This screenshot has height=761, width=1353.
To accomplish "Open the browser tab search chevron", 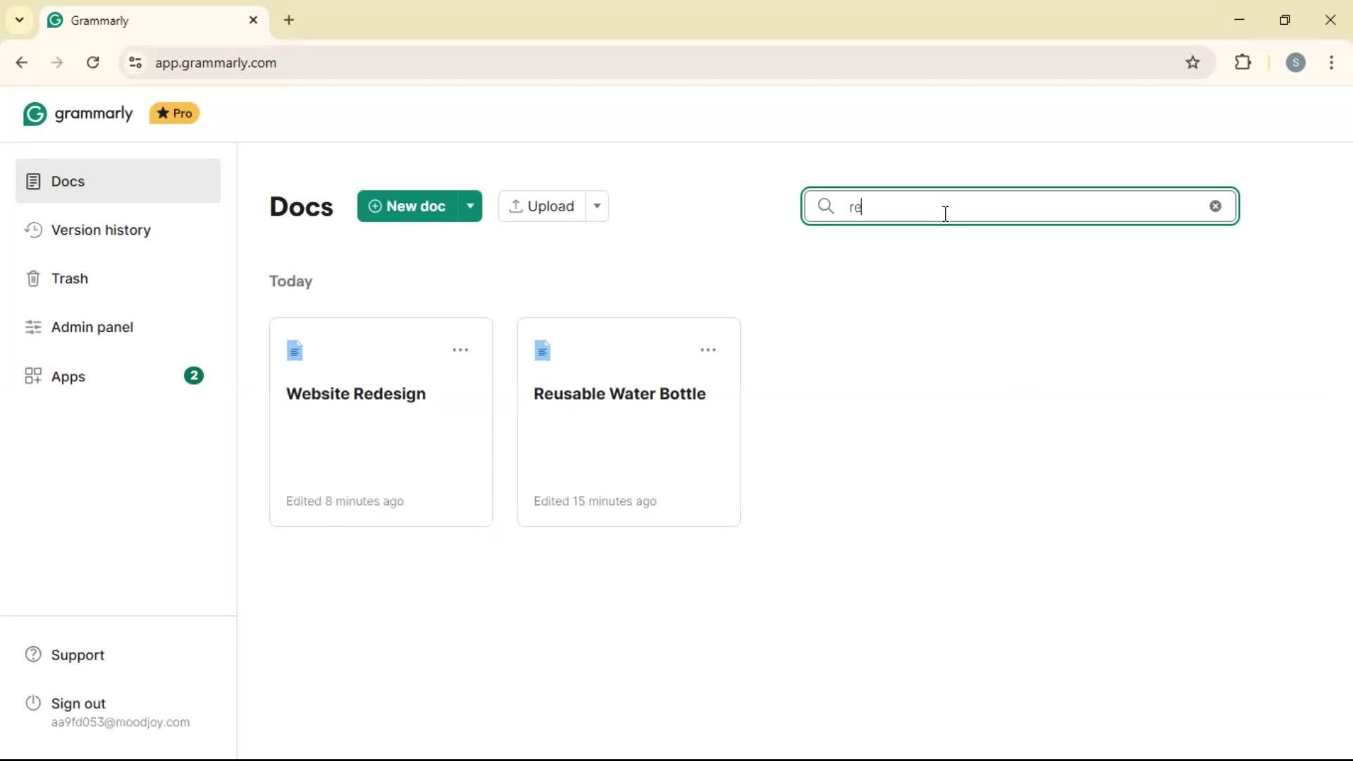I will point(19,20).
